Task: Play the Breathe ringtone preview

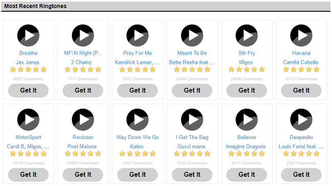Action: coord(28,35)
